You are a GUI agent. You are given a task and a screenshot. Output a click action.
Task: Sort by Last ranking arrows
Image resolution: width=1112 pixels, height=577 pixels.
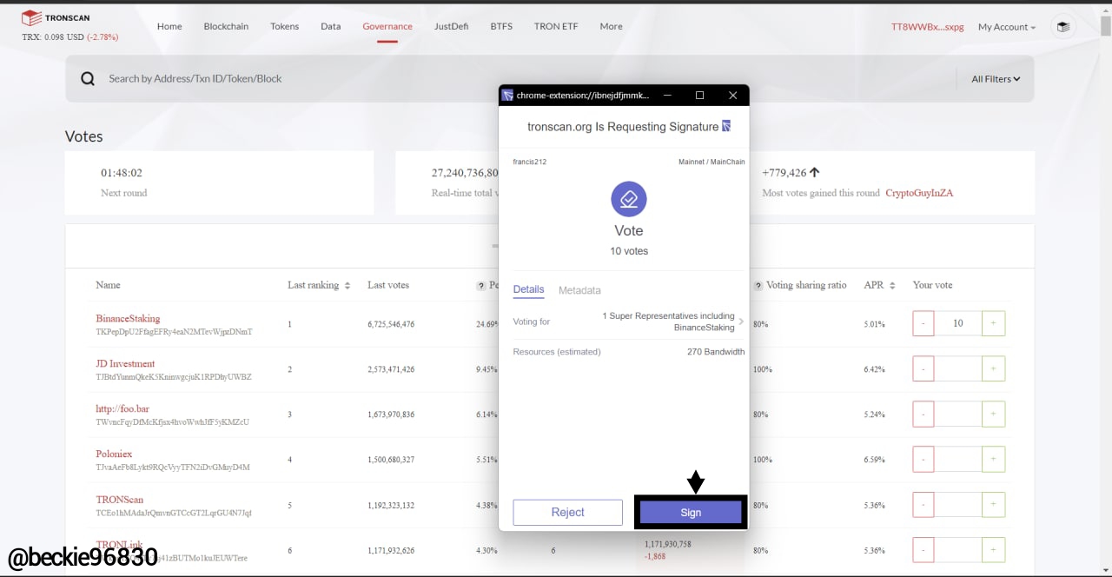click(x=347, y=285)
